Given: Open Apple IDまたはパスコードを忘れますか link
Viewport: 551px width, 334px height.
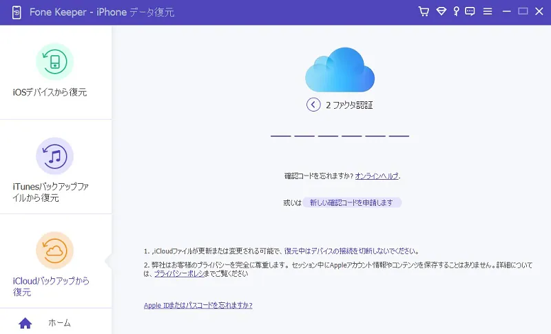Looking at the screenshot, I should click(198, 305).
